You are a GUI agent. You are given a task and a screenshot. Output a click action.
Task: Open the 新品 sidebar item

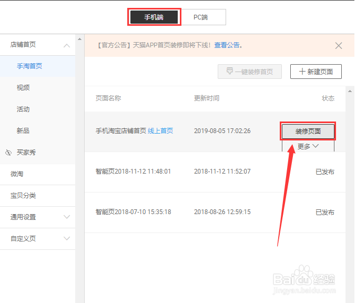(23, 131)
